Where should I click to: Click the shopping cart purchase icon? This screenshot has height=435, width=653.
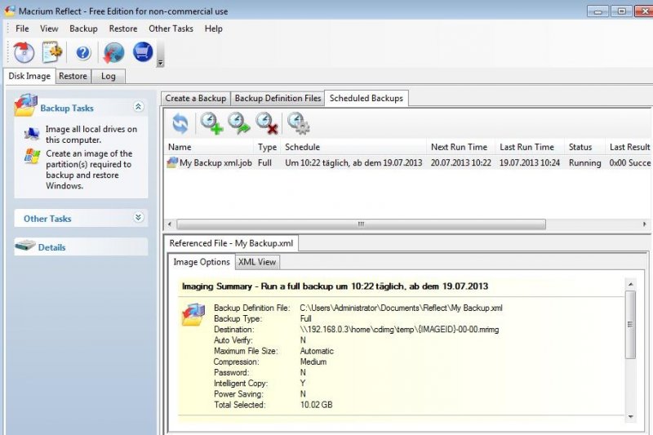[143, 52]
